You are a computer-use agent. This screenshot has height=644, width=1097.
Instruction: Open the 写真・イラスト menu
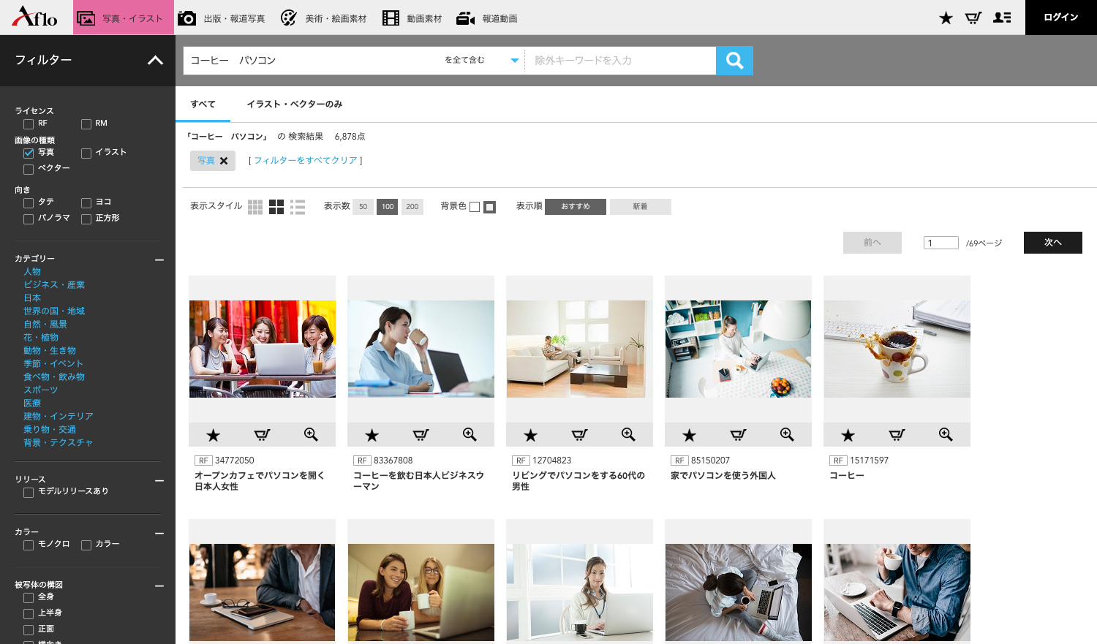(124, 18)
